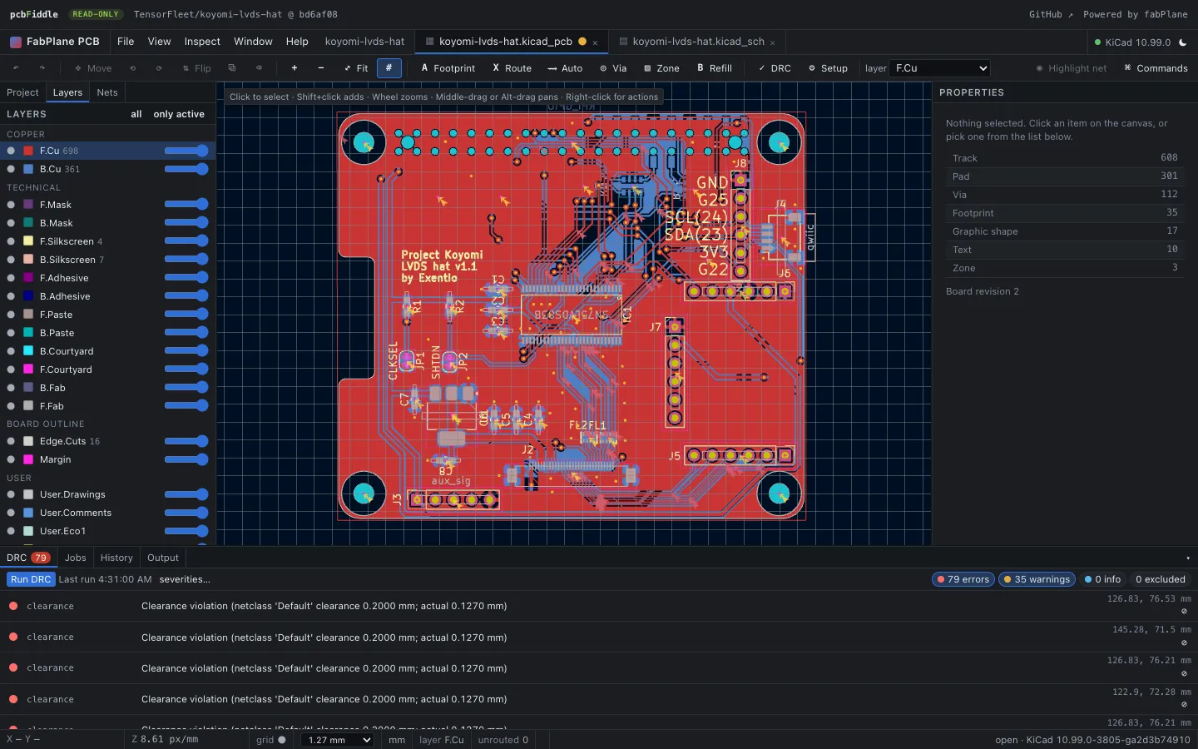Exclude the first clearance violation icon

click(1184, 612)
